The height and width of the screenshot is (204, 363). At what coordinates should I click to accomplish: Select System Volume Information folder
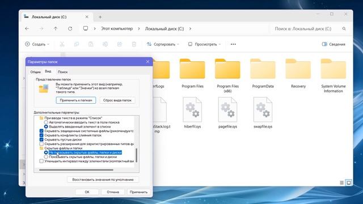click(334, 76)
